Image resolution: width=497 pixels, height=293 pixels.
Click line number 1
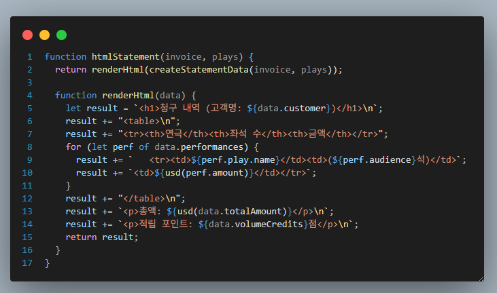click(x=29, y=57)
